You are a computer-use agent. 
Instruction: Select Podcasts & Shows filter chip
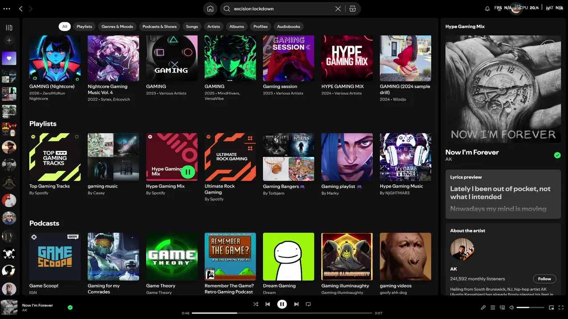tap(159, 27)
